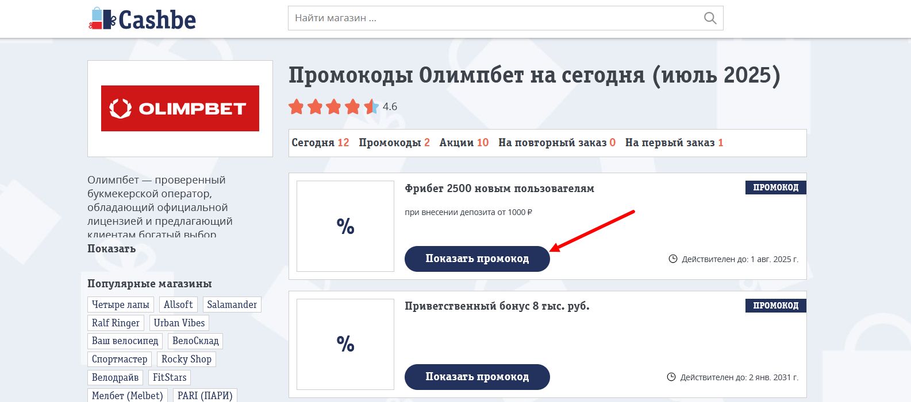Viewport: 911px width, 402px height.
Task: Show promo code for Фрибет 2500 offer
Action: click(x=477, y=259)
